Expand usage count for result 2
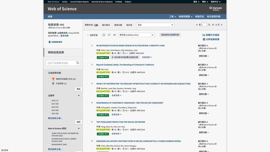Image resolution: width=270 pixels, height=152 pixels. click(x=204, y=75)
